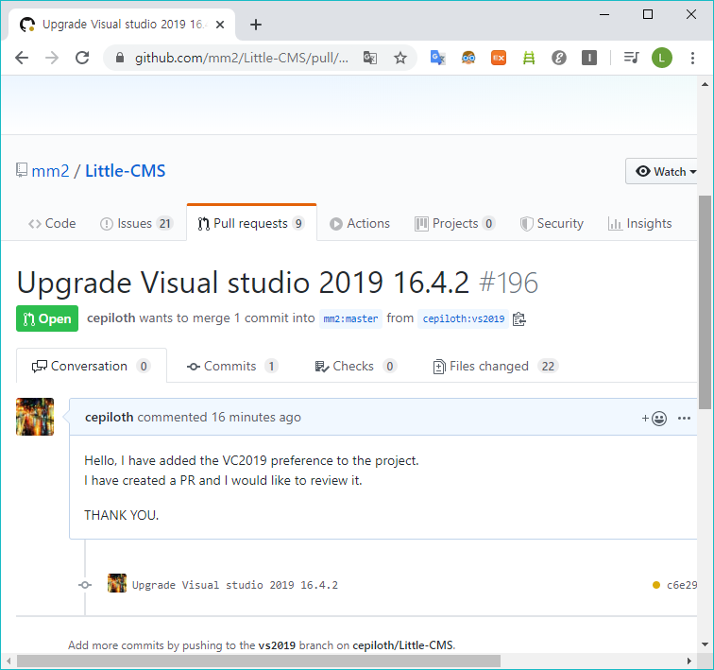Click the scroll down arrow
714x670 pixels.
(x=705, y=644)
